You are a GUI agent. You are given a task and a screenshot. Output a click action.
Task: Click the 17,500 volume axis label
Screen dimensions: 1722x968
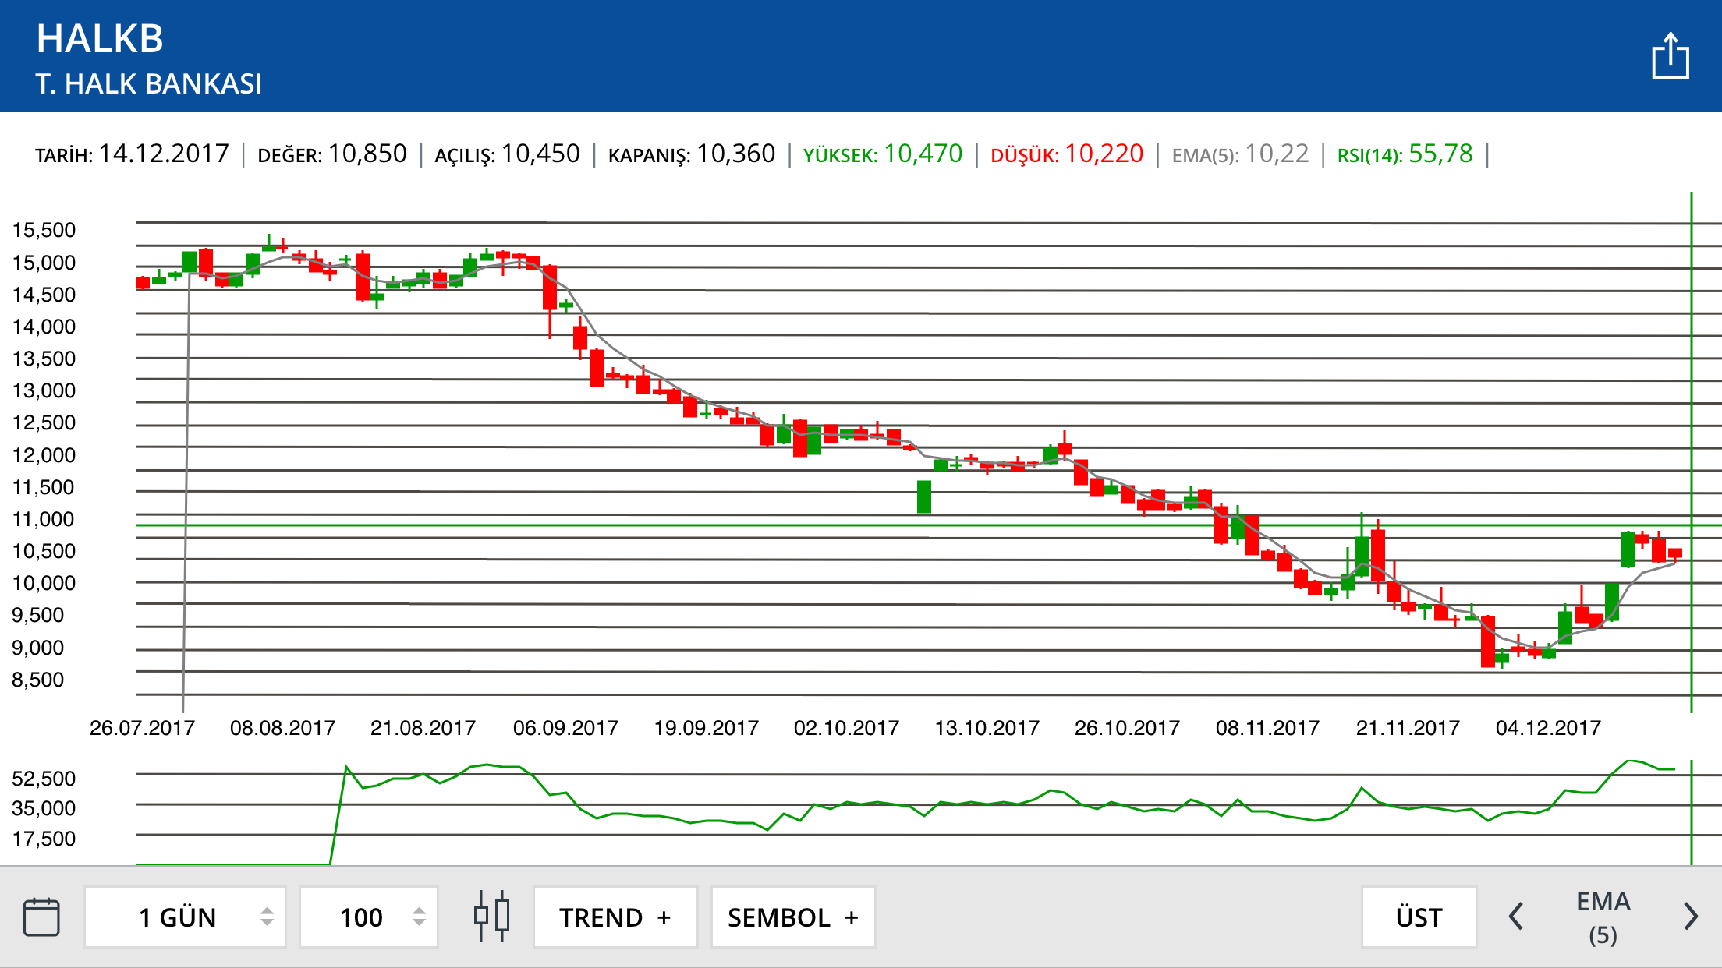(x=44, y=839)
